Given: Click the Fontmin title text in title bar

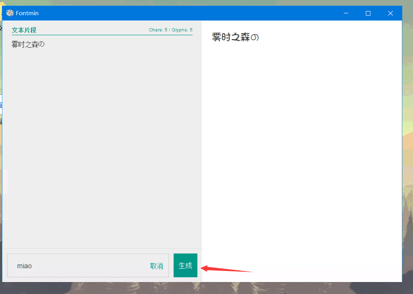Looking at the screenshot, I should [x=27, y=13].
